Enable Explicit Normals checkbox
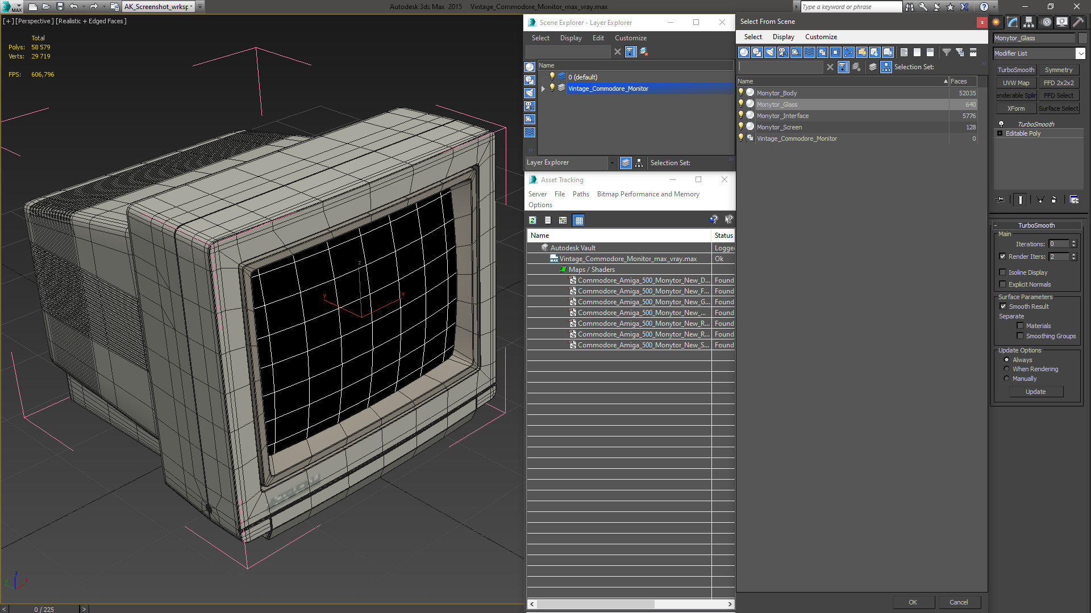This screenshot has height=613, width=1091. (1003, 284)
